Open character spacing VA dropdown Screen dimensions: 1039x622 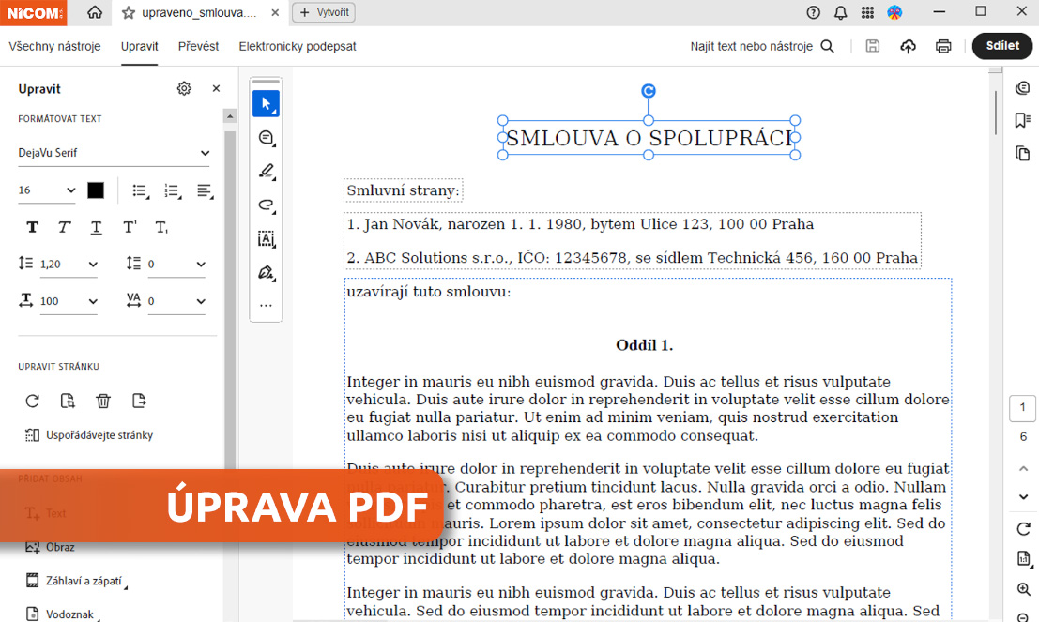coord(176,301)
